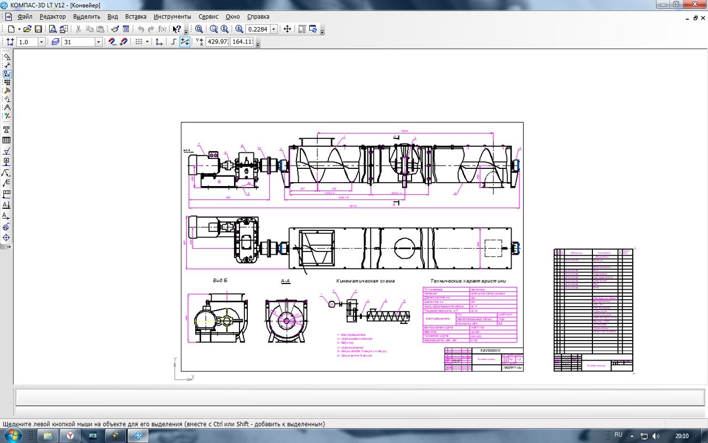Select the surface roughness symbol tool

7,151
